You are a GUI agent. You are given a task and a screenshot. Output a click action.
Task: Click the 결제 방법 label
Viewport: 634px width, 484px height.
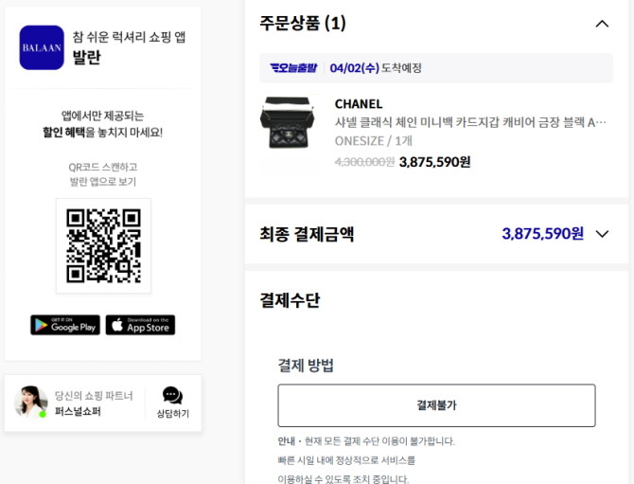tap(306, 365)
